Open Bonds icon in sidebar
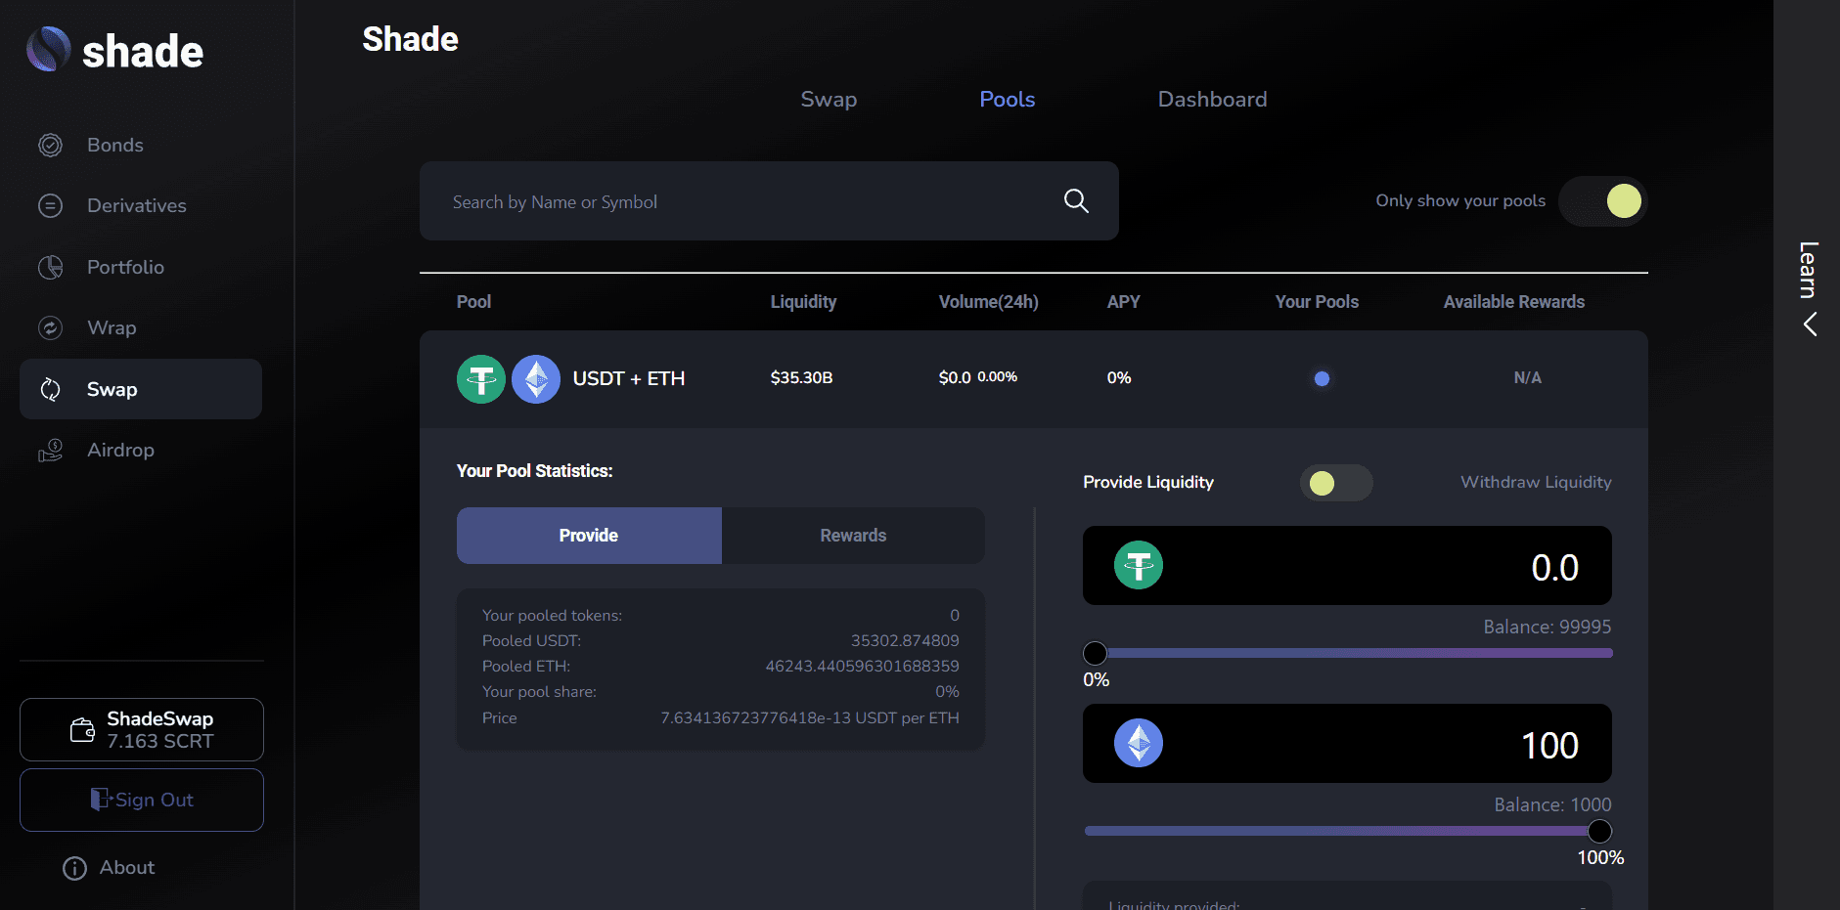Screen dimensions: 1840x910 [50, 145]
